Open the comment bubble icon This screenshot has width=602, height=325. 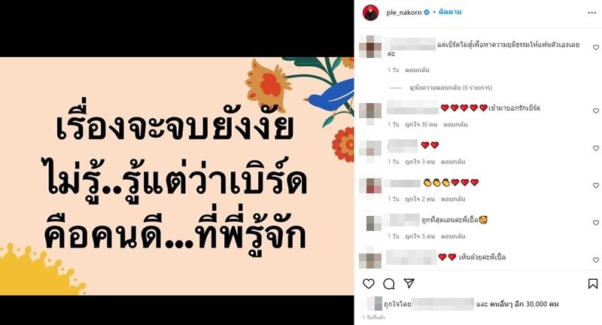389,284
